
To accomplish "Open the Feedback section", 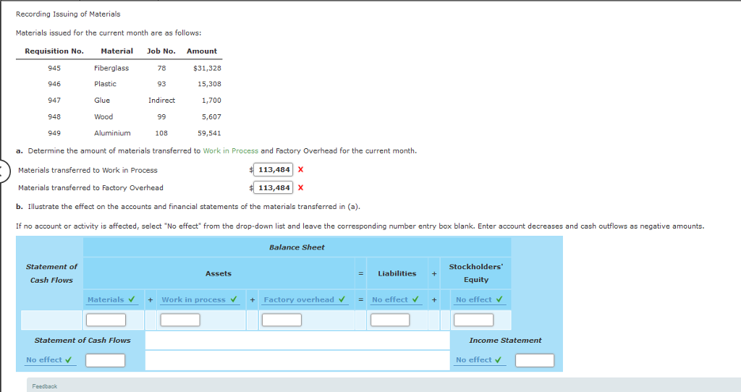I will 44,386.
